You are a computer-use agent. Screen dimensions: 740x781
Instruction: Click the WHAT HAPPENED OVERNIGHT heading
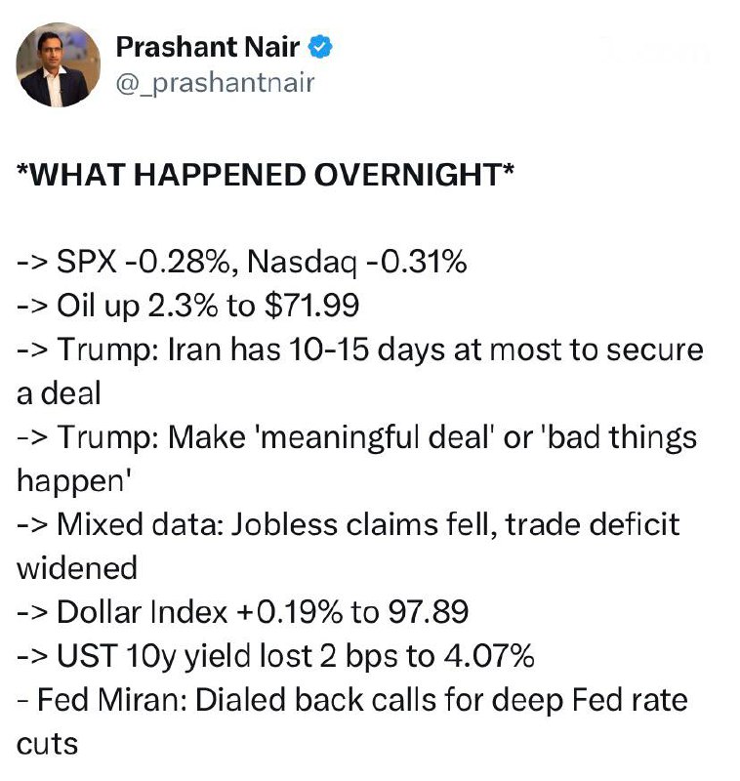[x=260, y=176]
